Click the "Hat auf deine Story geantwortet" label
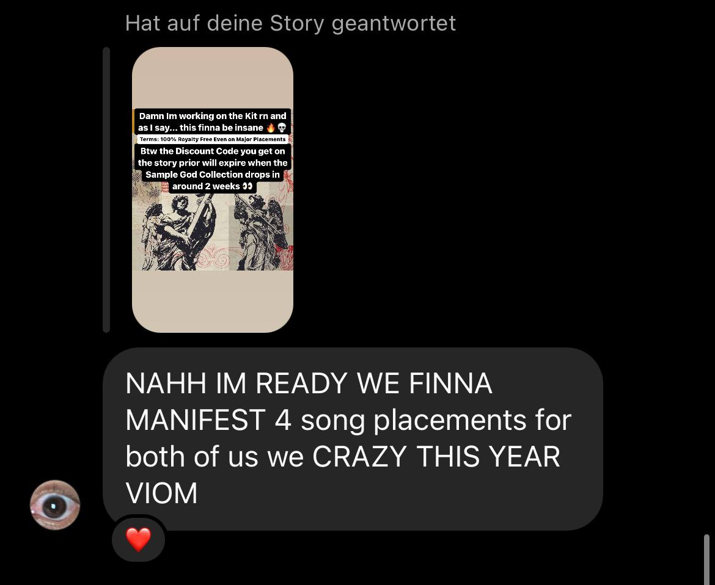715x585 pixels. [290, 23]
